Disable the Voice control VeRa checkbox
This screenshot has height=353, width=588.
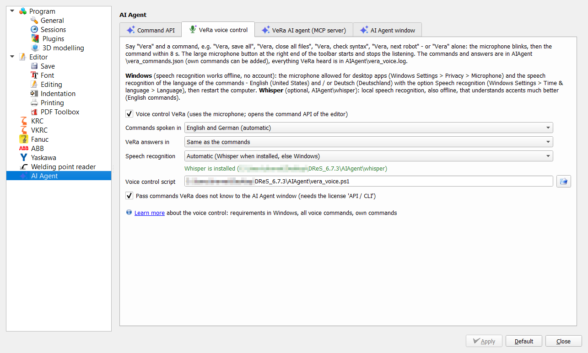point(129,114)
